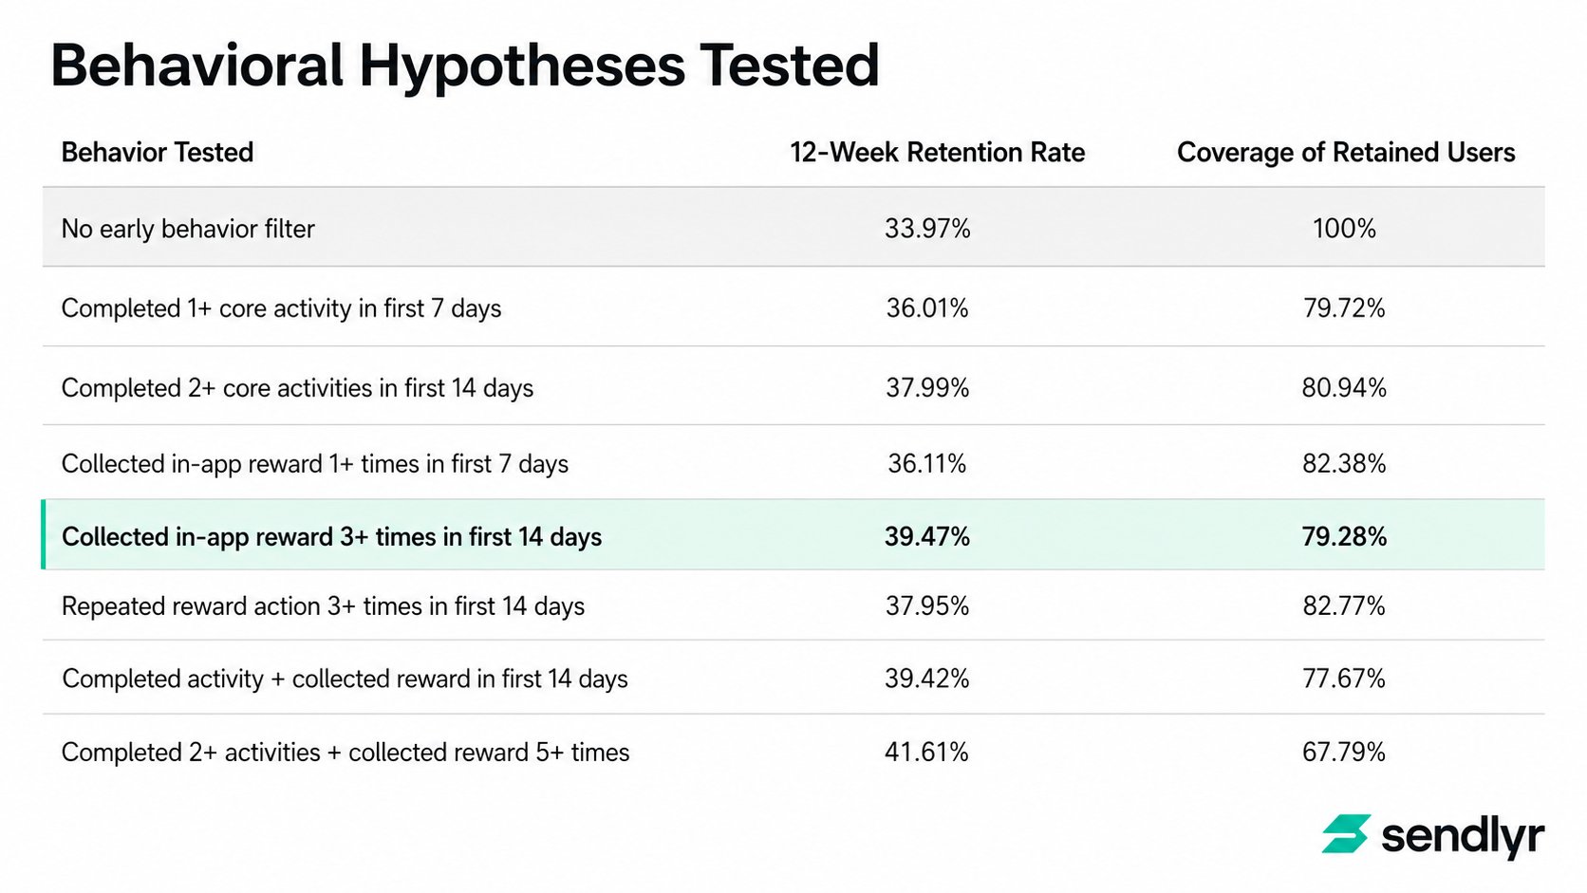Select highlighted 'Collected in-app reward 3+ times' label

(x=331, y=537)
